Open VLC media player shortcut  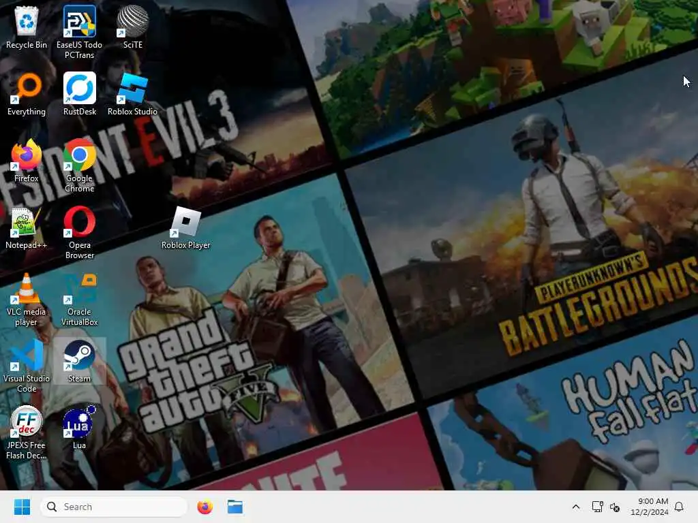(27, 299)
